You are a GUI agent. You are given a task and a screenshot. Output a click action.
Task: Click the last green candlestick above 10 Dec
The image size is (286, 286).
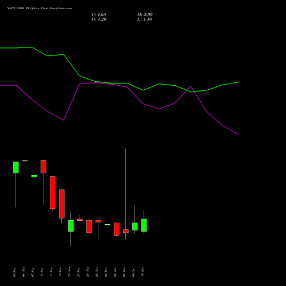144,225
